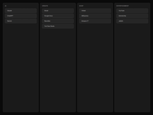Screen dimensions: 153x115
Task: Open the Neocities bookmark
Action: [58, 21]
